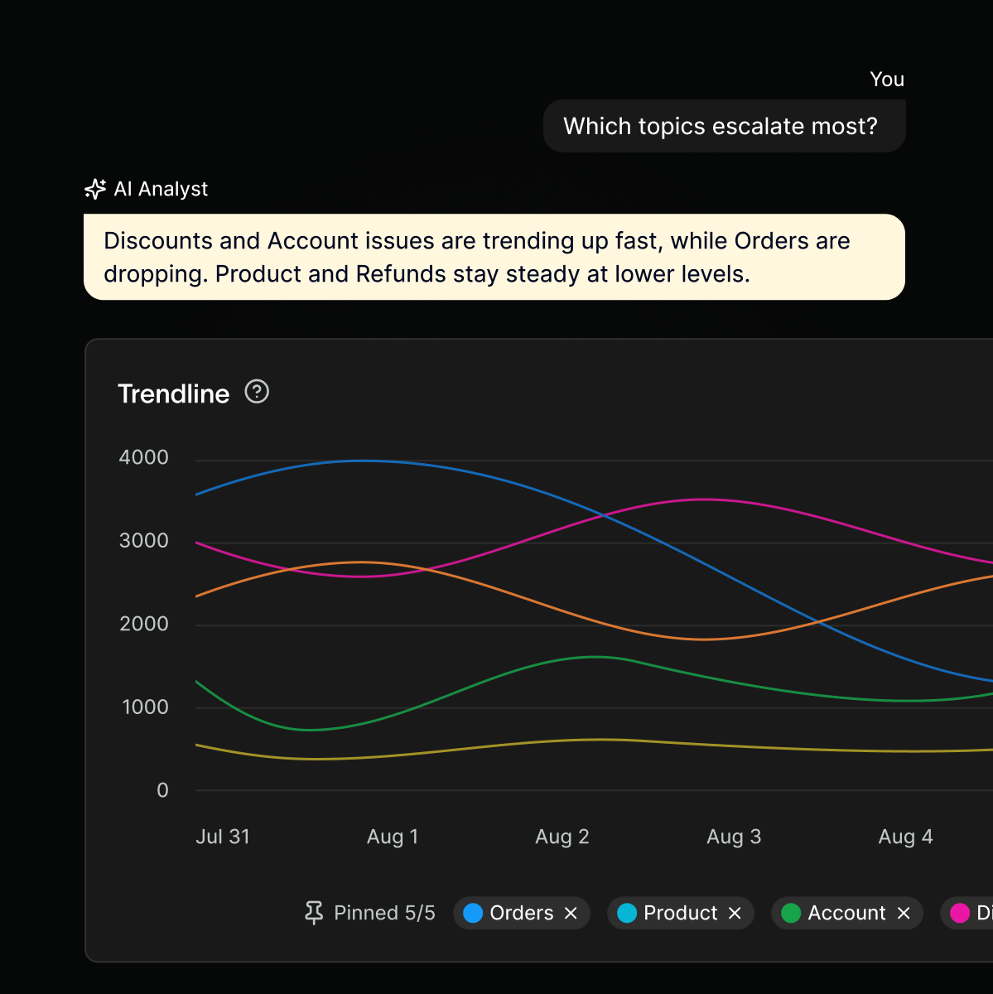Select the Product chip label
This screenshot has height=994, width=993.
681,913
